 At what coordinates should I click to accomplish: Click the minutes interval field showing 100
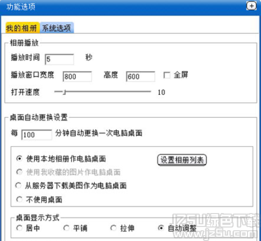coord(37,134)
